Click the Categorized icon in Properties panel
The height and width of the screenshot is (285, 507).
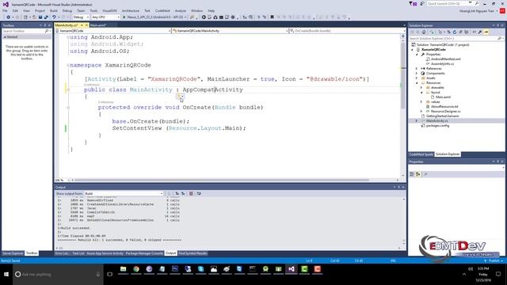click(412, 174)
